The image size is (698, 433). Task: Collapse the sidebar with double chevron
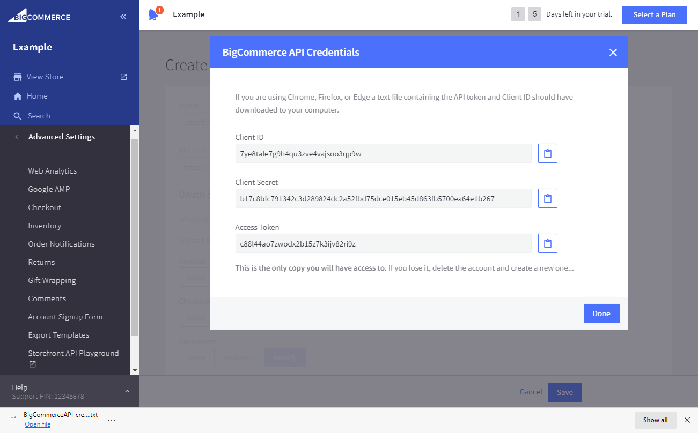click(123, 17)
